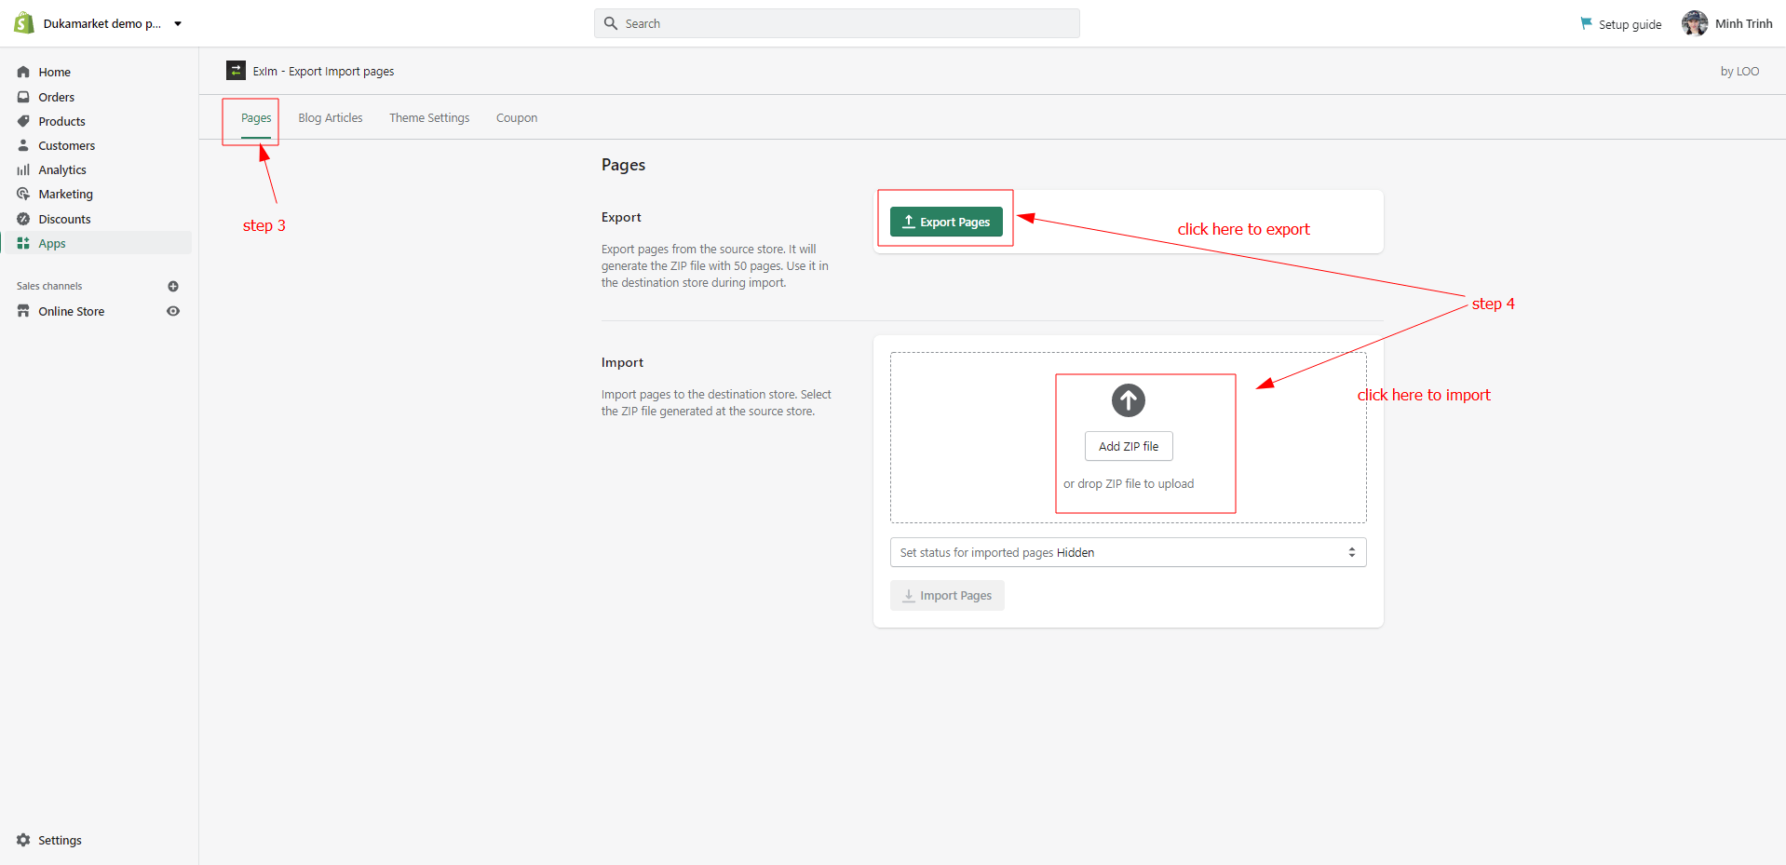The width and height of the screenshot is (1786, 865).
Task: Click the add sales channel plus icon
Action: click(x=173, y=286)
